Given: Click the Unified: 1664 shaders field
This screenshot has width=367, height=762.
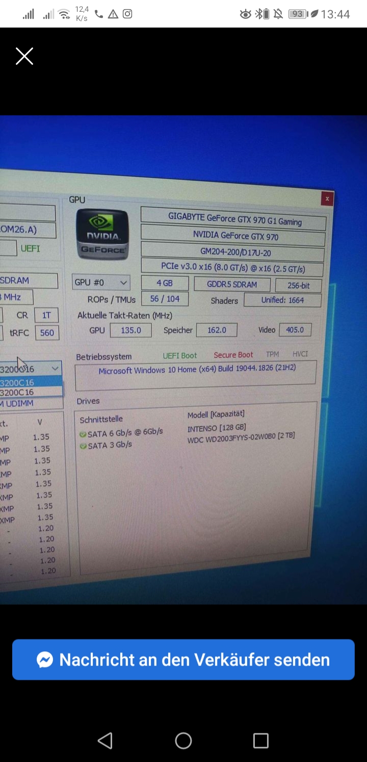Looking at the screenshot, I should 282,300.
